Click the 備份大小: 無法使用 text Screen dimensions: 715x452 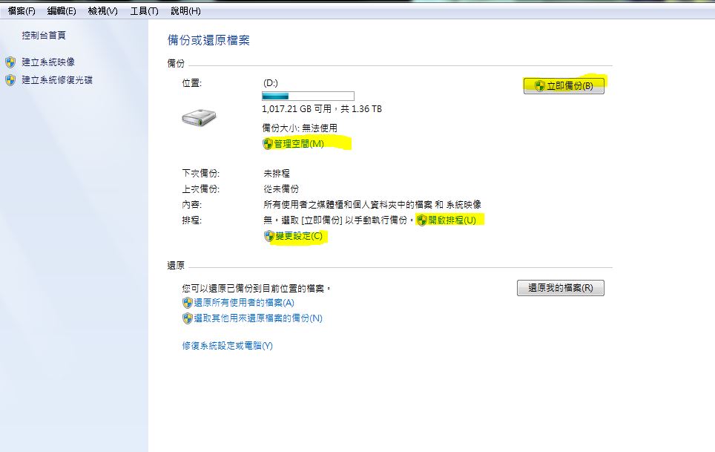[300, 128]
